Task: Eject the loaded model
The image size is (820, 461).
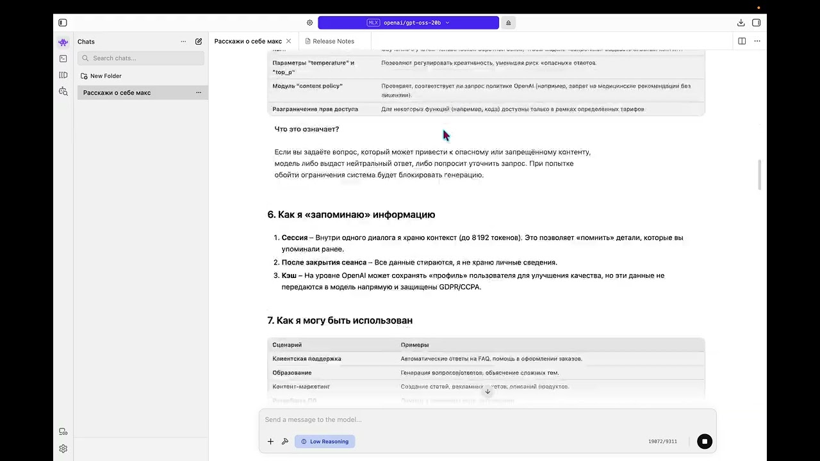Action: [509, 22]
